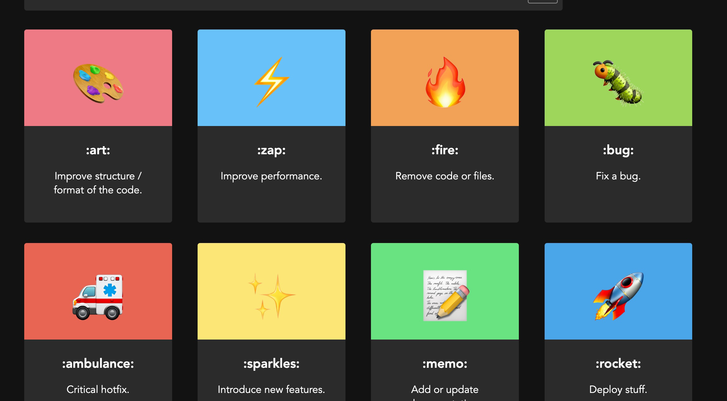
Task: Click the rocket emoji
Action: coord(618,296)
